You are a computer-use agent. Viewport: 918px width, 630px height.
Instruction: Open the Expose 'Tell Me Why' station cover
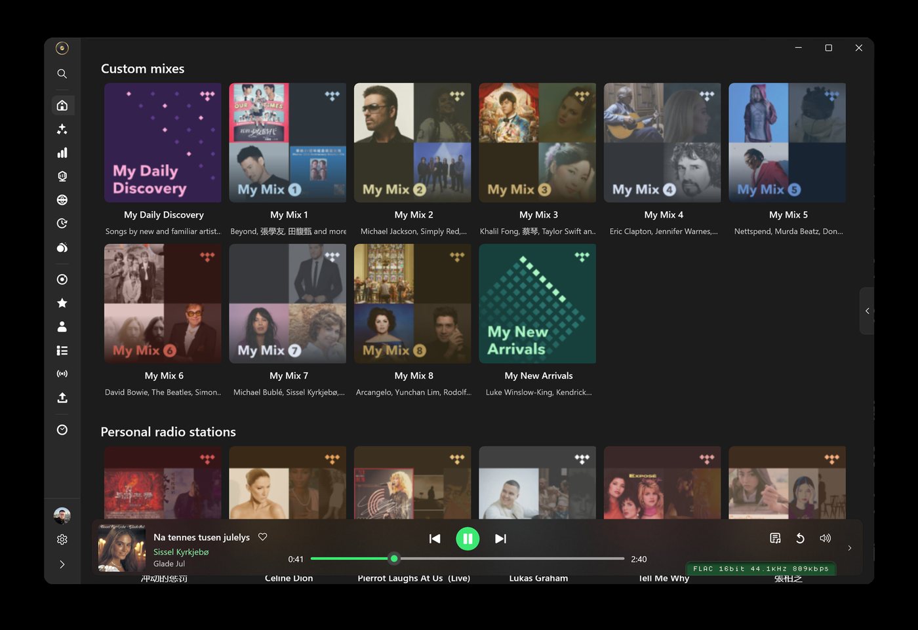point(662,483)
